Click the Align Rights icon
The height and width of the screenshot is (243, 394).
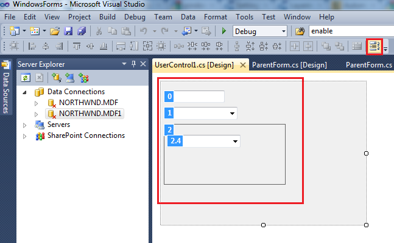click(59, 46)
